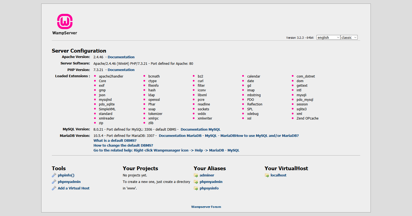Image resolution: width=412 pixels, height=216 pixels.
Task: Click 'MySQL - MariaDBHow to use MySQL and/or MariaDB?' link
Action: coord(252,136)
